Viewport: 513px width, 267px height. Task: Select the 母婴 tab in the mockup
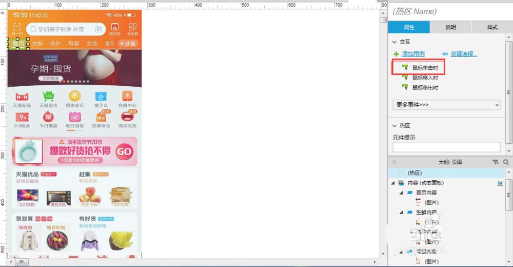[73, 44]
